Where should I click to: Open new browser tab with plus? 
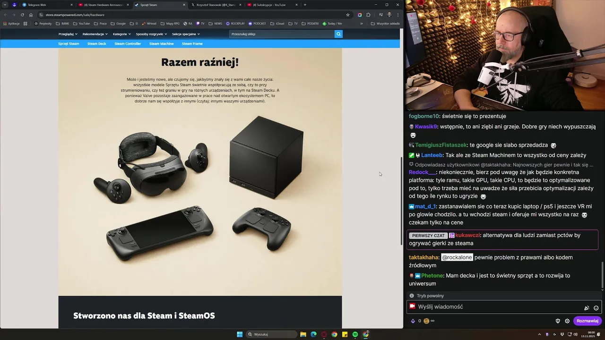point(305,5)
